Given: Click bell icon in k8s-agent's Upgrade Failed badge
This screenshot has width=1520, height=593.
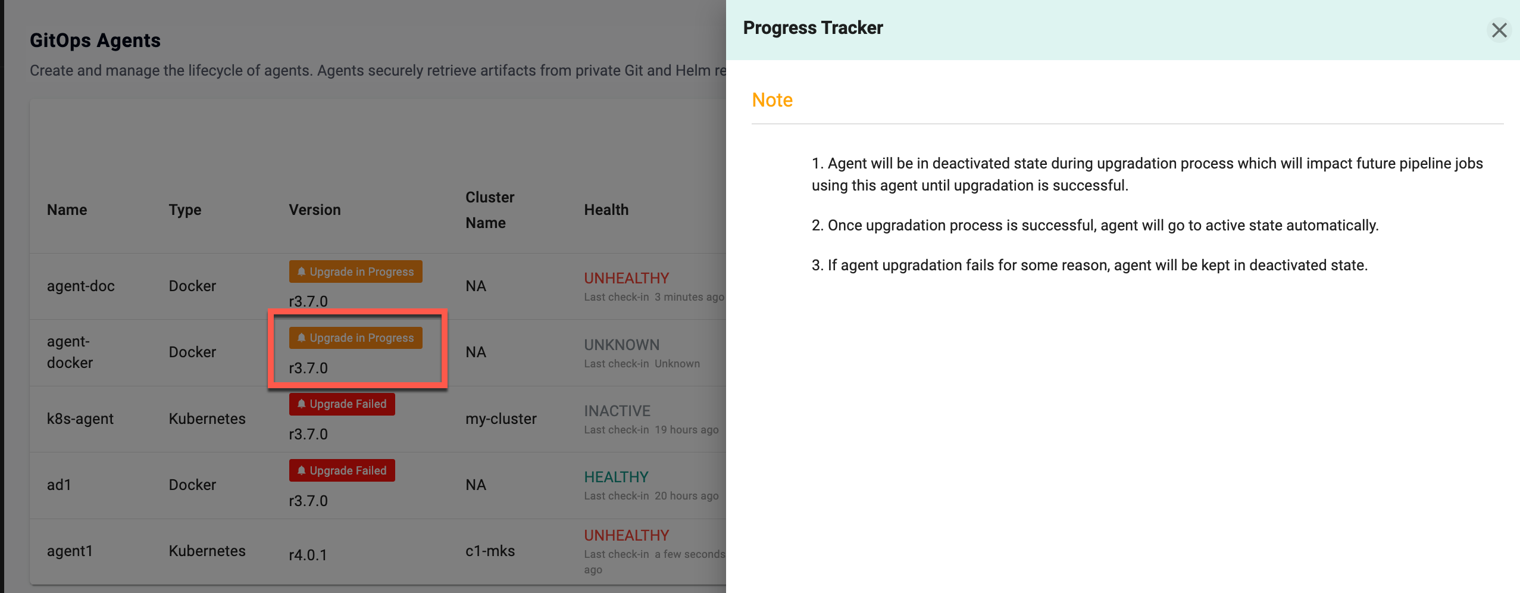Looking at the screenshot, I should (302, 404).
